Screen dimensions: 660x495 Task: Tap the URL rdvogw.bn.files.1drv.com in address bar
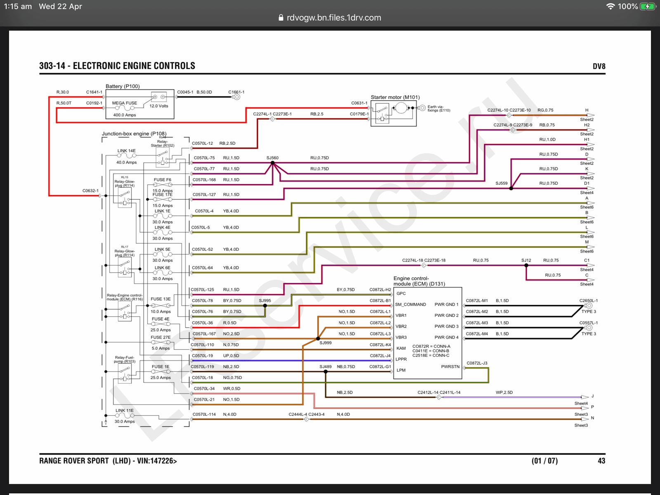(x=334, y=18)
